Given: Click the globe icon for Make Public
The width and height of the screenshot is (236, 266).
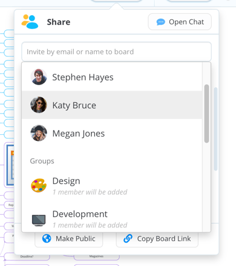Looking at the screenshot, I should coord(47,239).
